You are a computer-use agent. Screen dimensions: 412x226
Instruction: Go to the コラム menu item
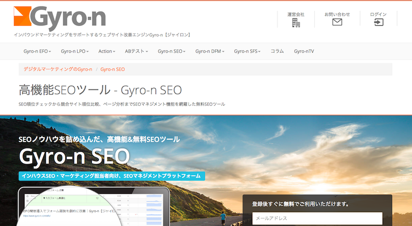click(277, 52)
